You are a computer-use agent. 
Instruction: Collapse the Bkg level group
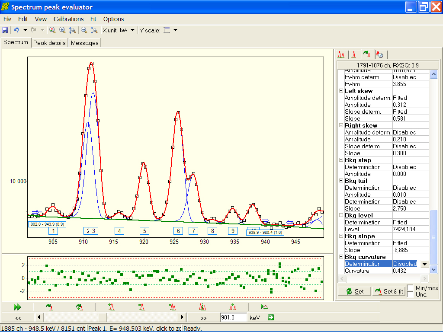coord(341,215)
